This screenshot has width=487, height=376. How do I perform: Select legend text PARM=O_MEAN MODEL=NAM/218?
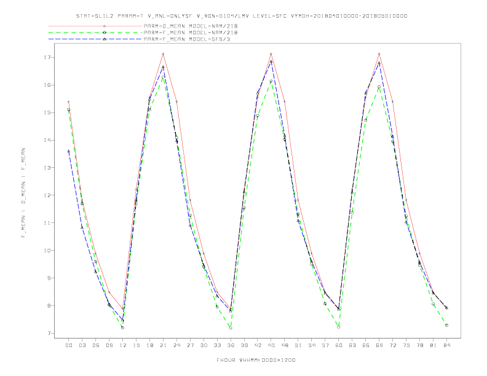point(191,26)
